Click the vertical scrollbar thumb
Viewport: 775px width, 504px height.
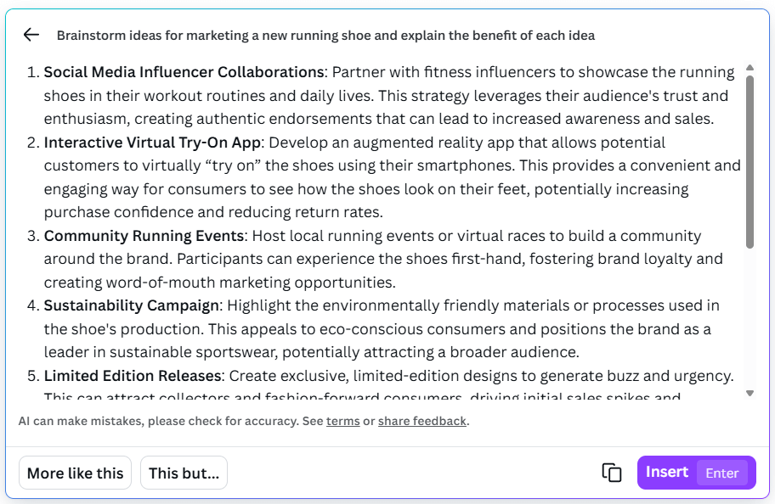[x=750, y=162]
